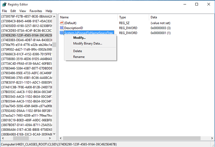The height and width of the screenshot is (147, 215).
Task: Select the {3756e7f5-e514-4776 key in tree
Action: click(27, 45)
